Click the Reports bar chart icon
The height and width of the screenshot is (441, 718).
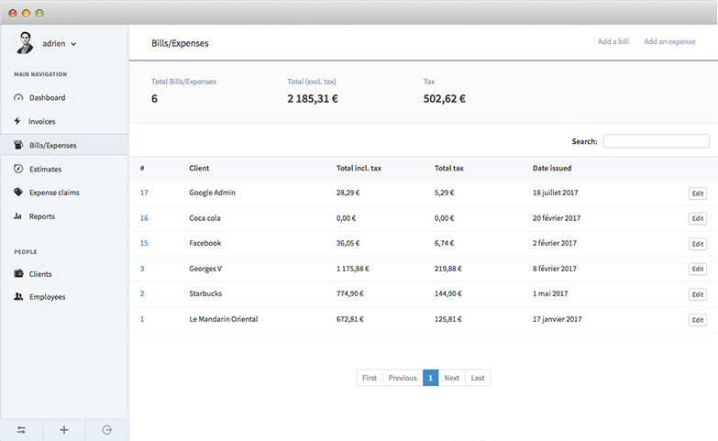pyautogui.click(x=18, y=216)
